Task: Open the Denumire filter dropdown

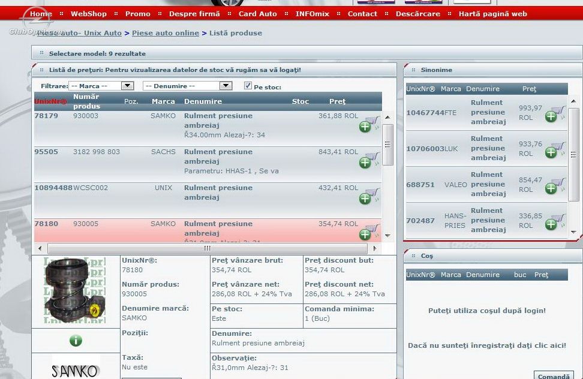Action: point(187,86)
